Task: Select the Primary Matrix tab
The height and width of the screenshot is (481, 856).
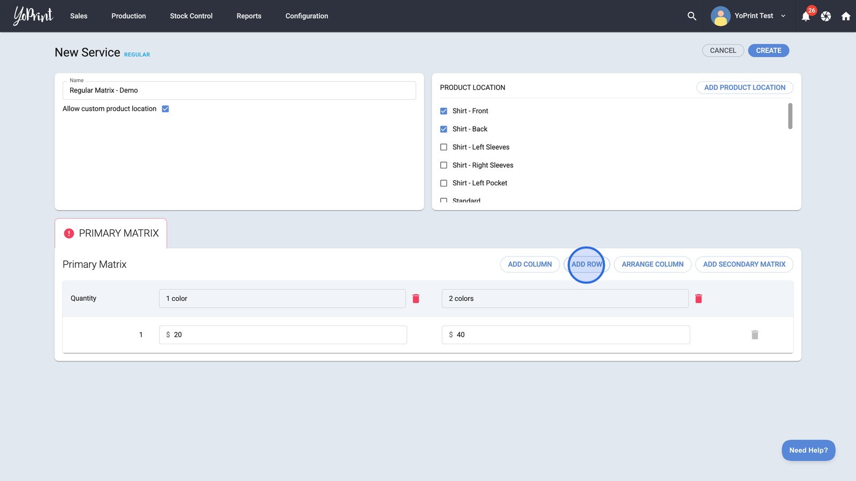Action: [x=111, y=234]
